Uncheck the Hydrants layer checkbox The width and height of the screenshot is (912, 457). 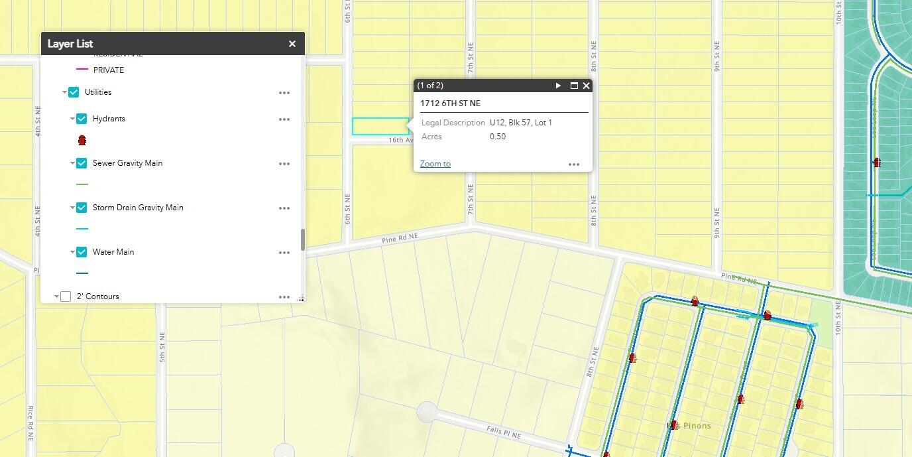pyautogui.click(x=82, y=119)
